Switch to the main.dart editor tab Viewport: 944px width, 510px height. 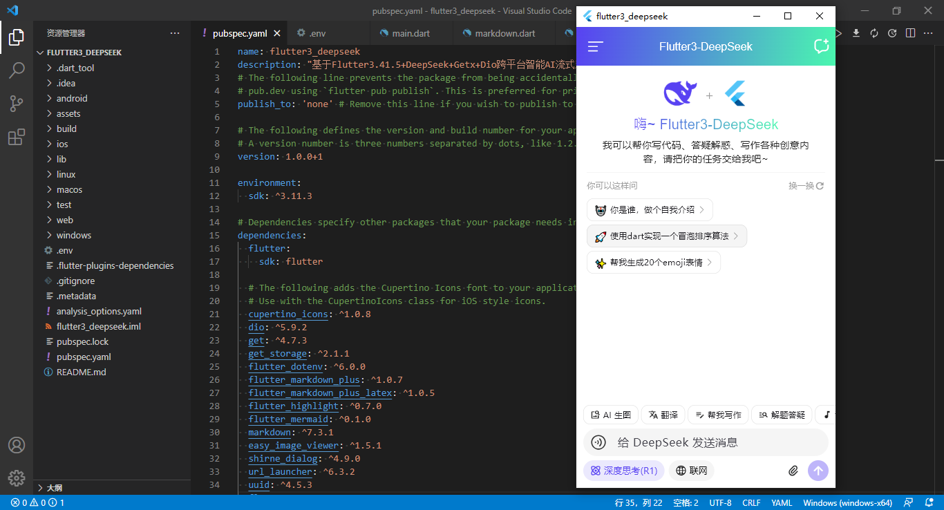411,33
